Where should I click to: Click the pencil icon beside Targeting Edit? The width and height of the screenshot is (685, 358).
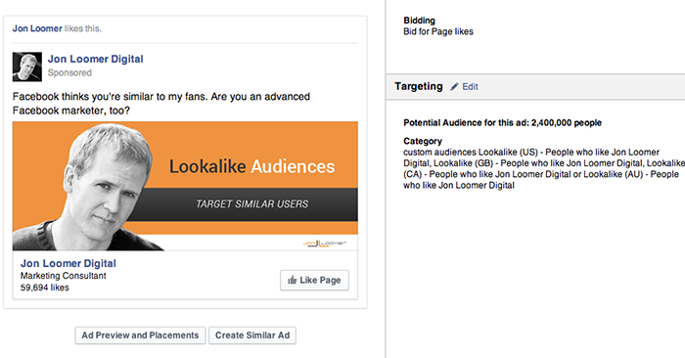454,87
